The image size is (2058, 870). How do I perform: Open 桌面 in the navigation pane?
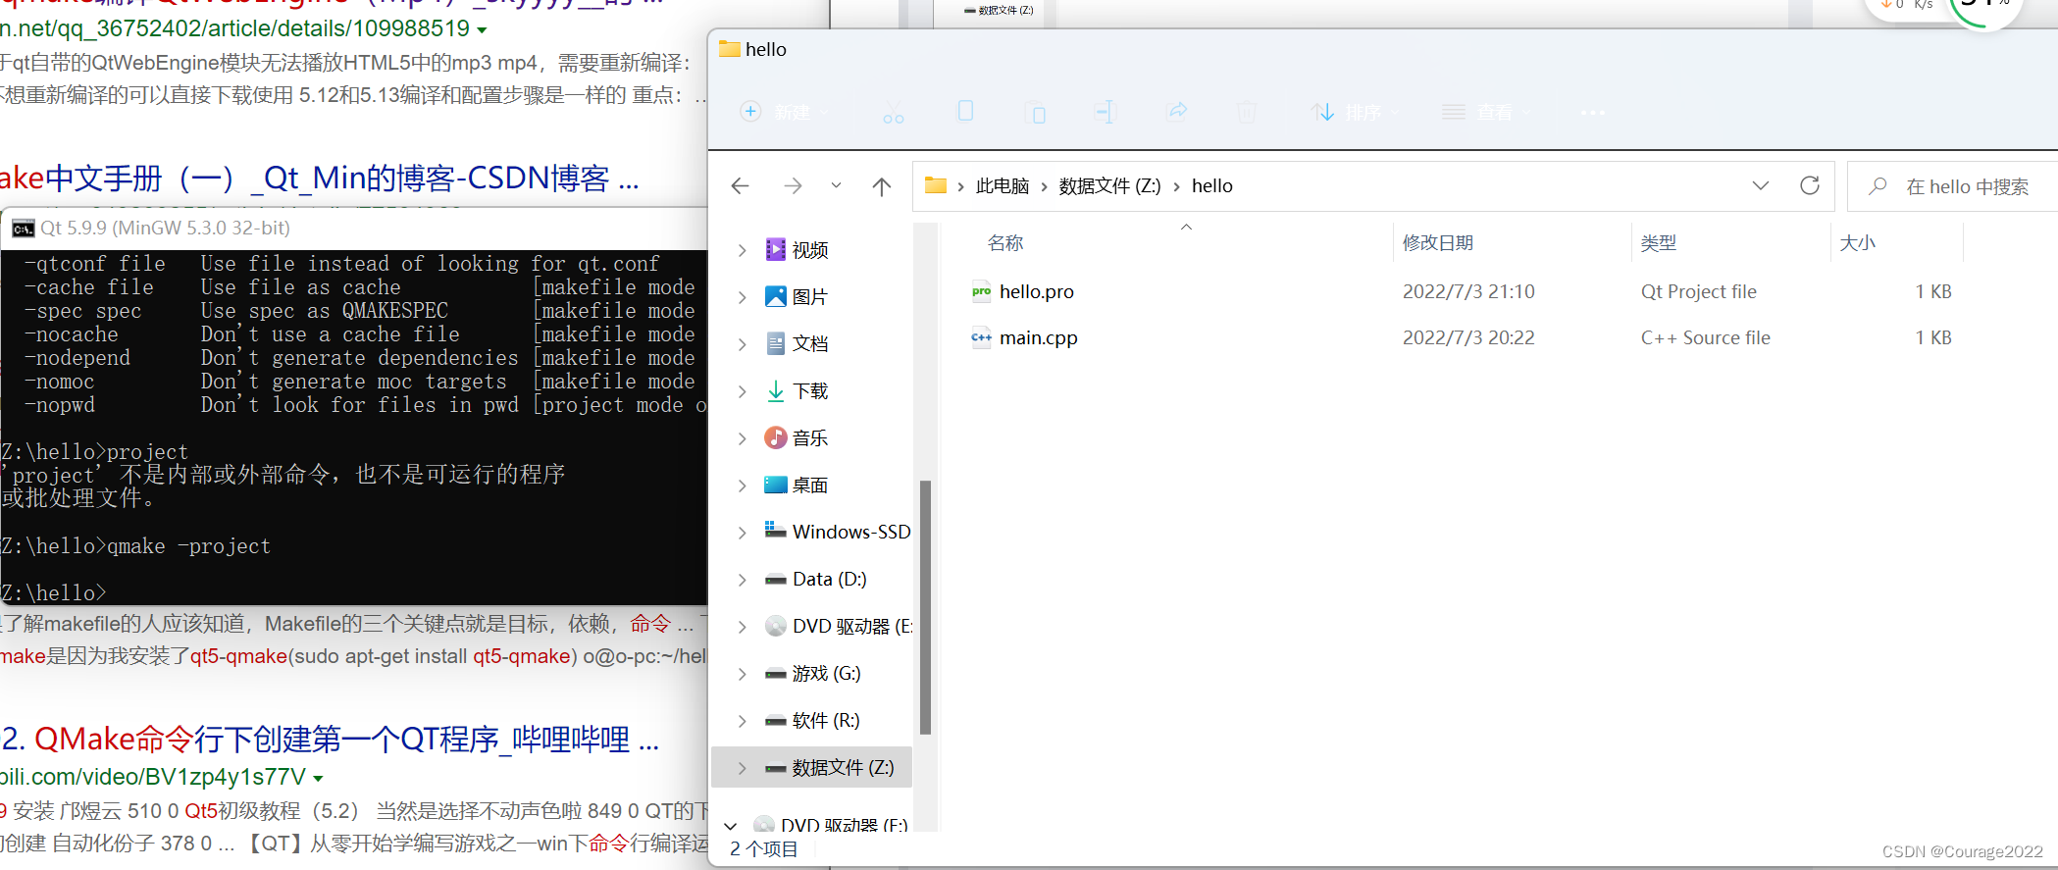809,486
